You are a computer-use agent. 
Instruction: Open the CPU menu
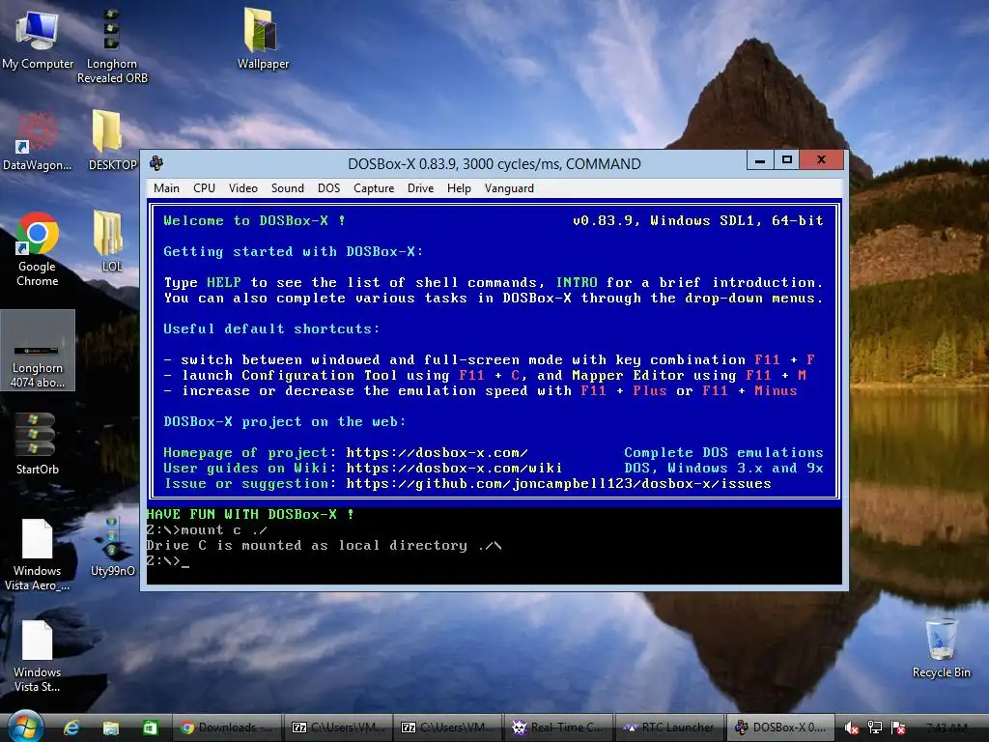click(x=204, y=188)
